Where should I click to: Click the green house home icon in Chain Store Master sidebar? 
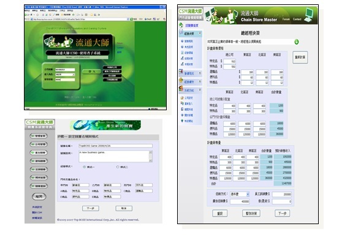click(x=181, y=25)
